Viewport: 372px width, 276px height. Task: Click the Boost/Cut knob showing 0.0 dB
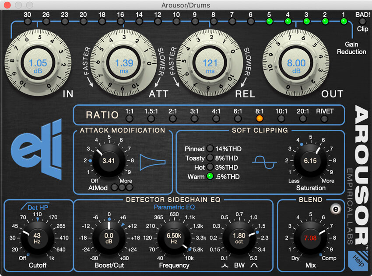pos(109,238)
